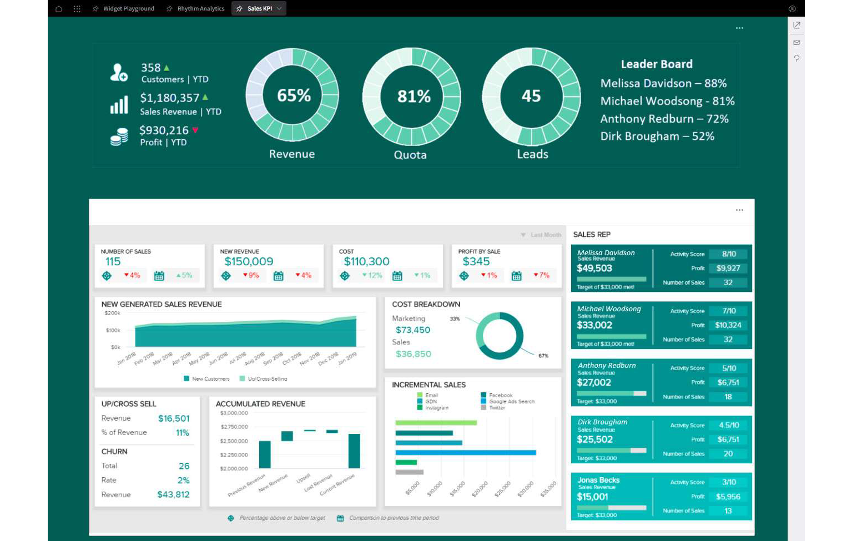Open the top dashboard ellipsis menu
Image resolution: width=852 pixels, height=541 pixels.
tap(739, 28)
